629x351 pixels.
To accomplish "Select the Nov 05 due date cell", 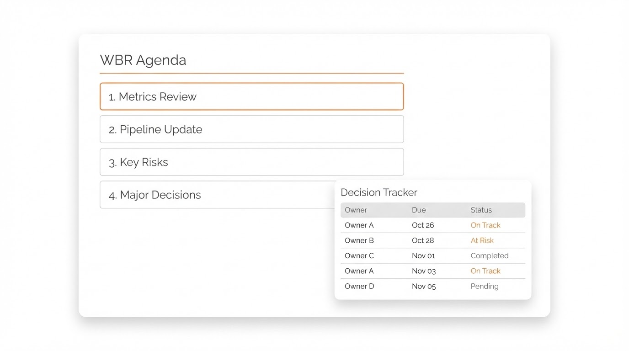I will (x=424, y=287).
